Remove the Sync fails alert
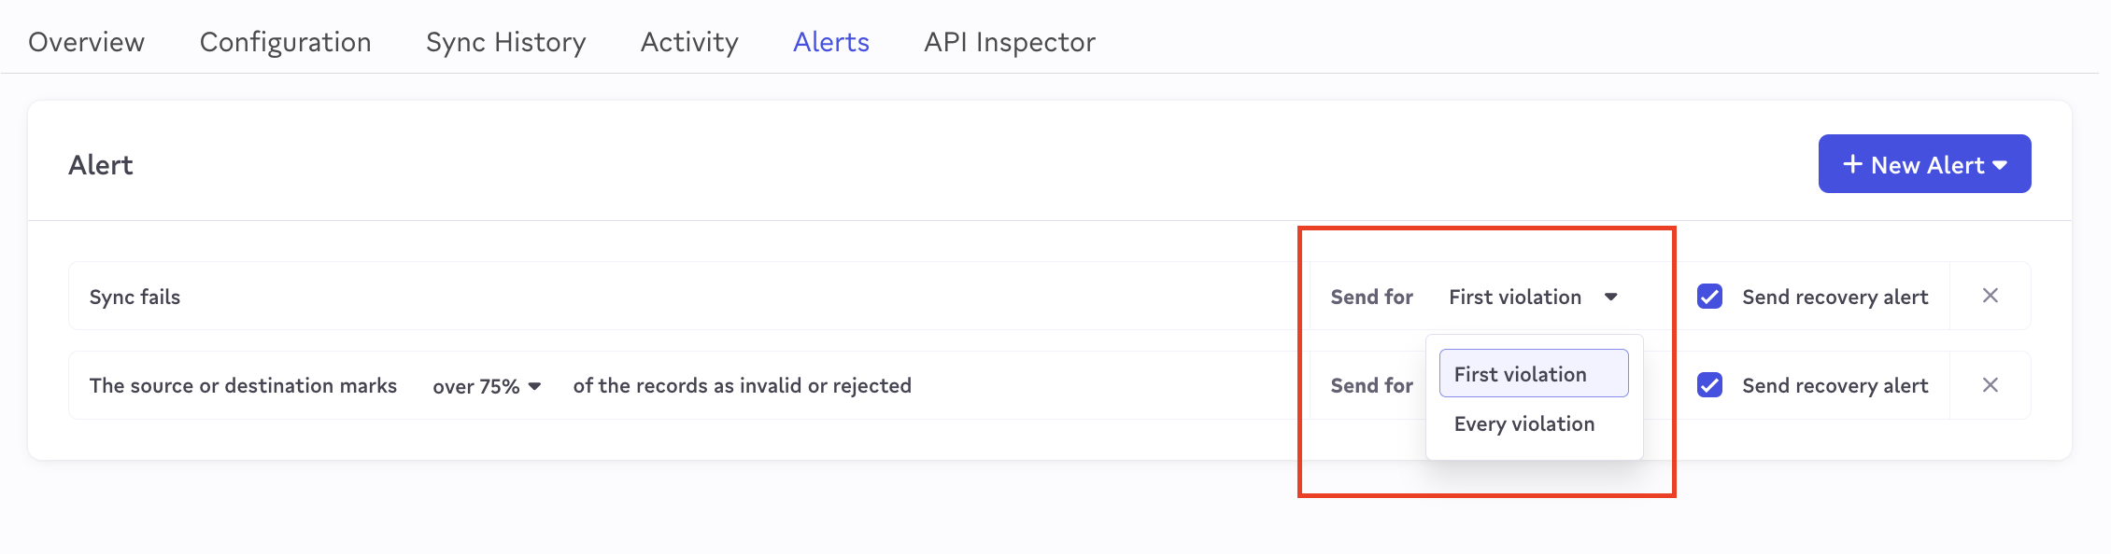Viewport: 2111px width, 554px height. 1990,296
